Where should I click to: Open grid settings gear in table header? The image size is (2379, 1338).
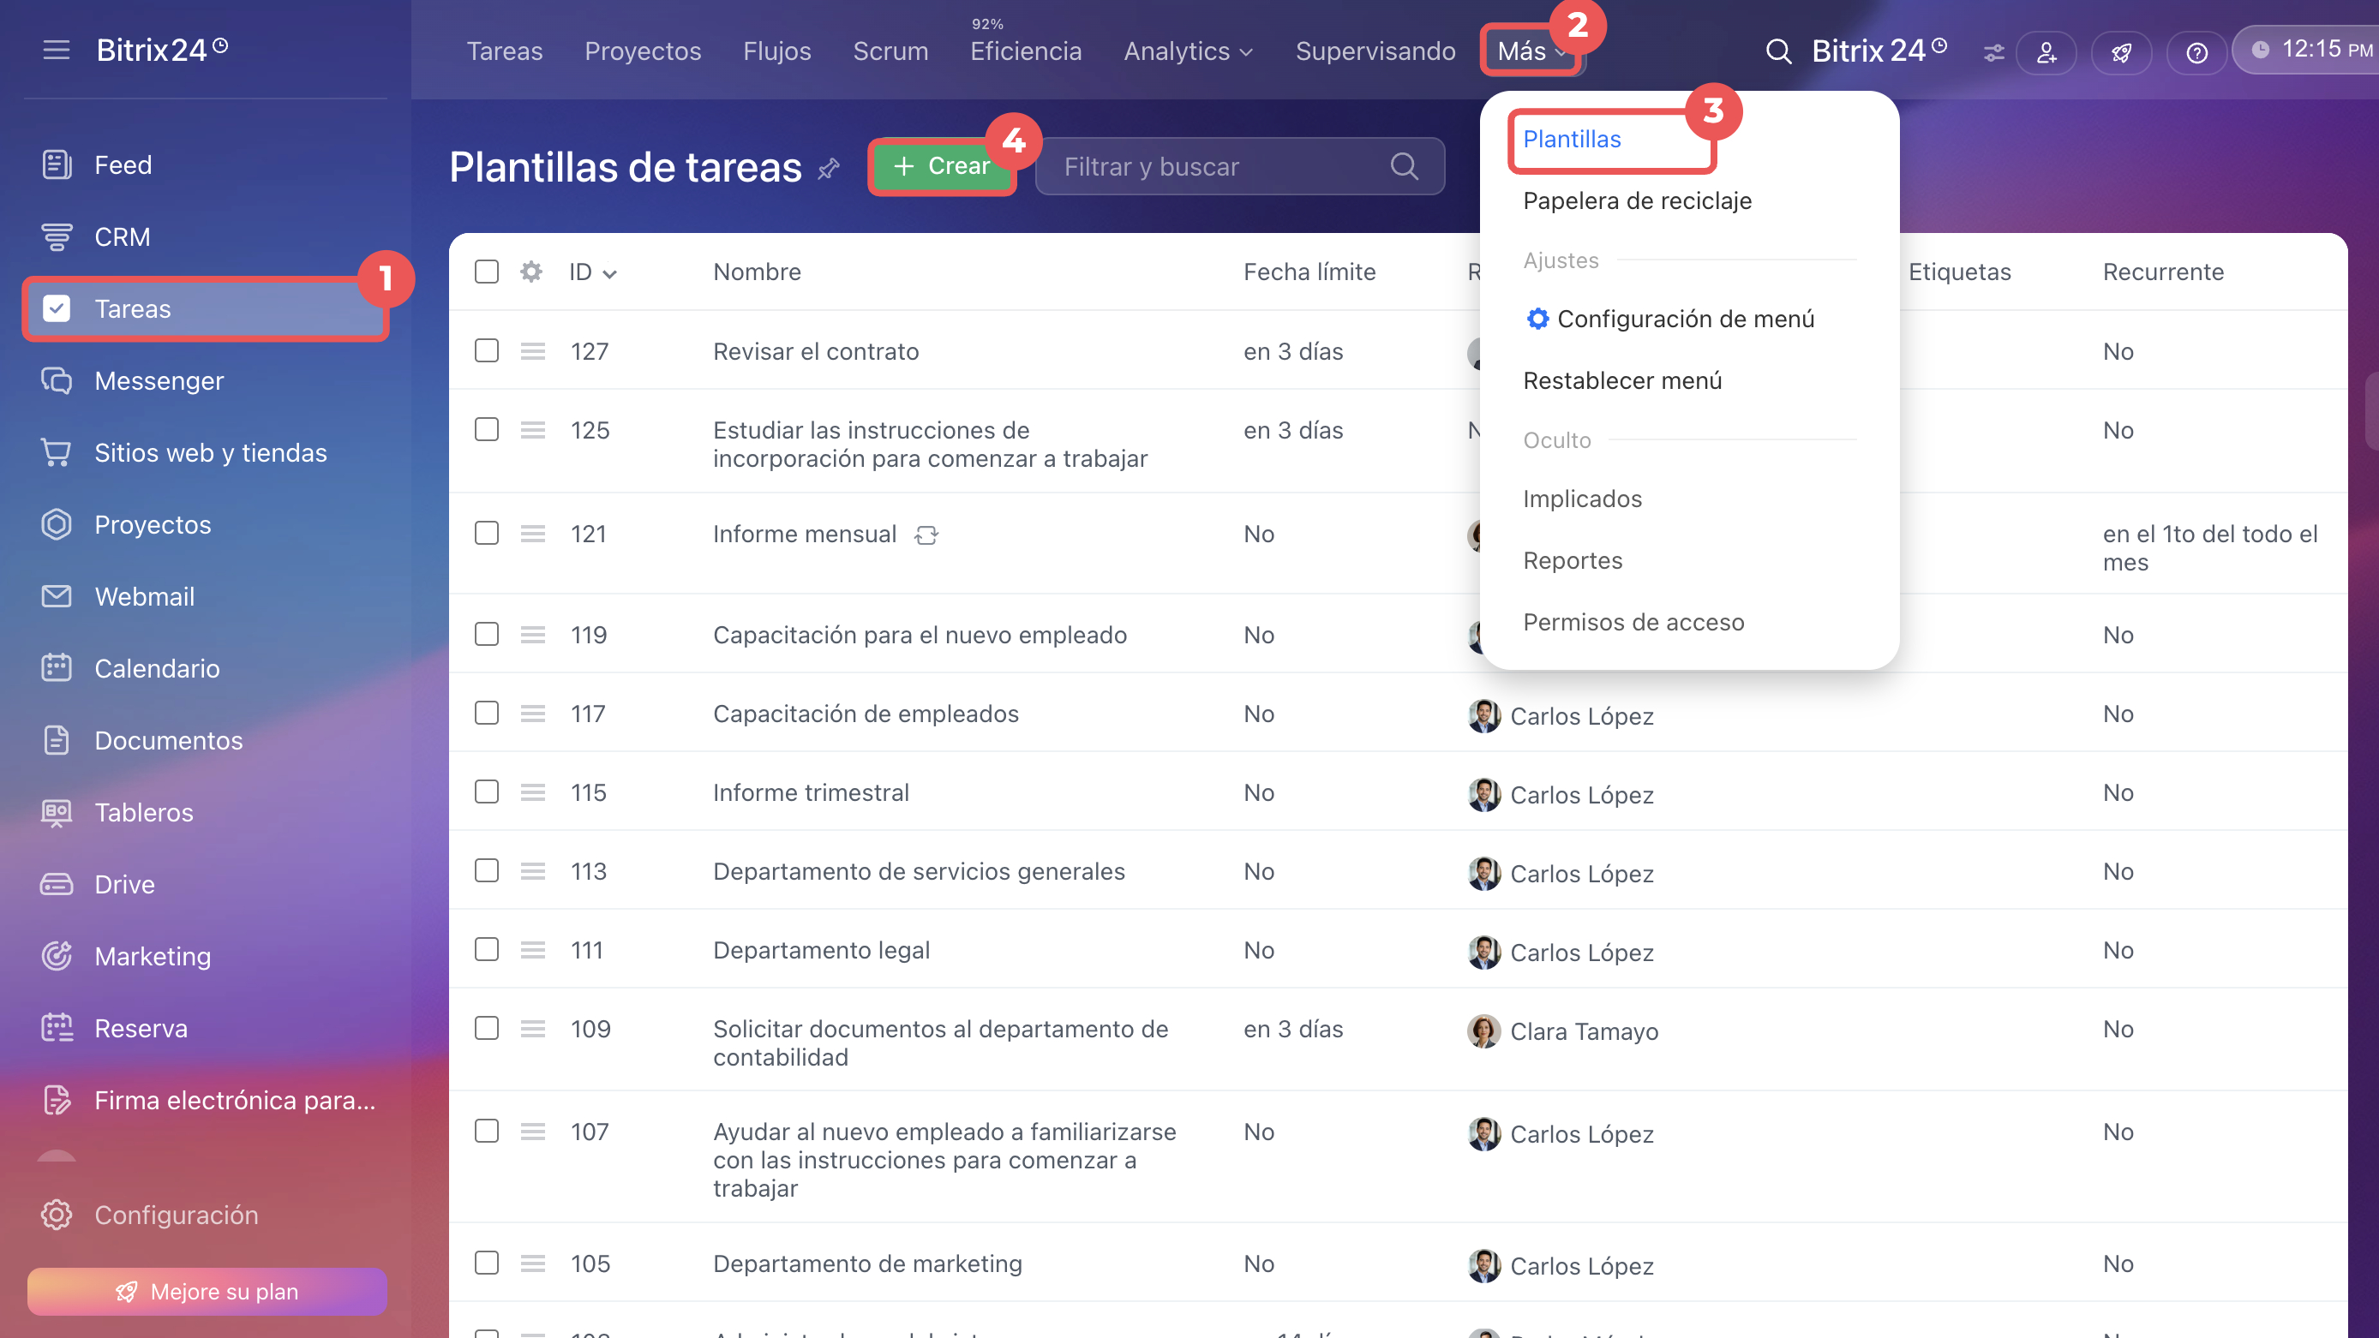point(531,272)
